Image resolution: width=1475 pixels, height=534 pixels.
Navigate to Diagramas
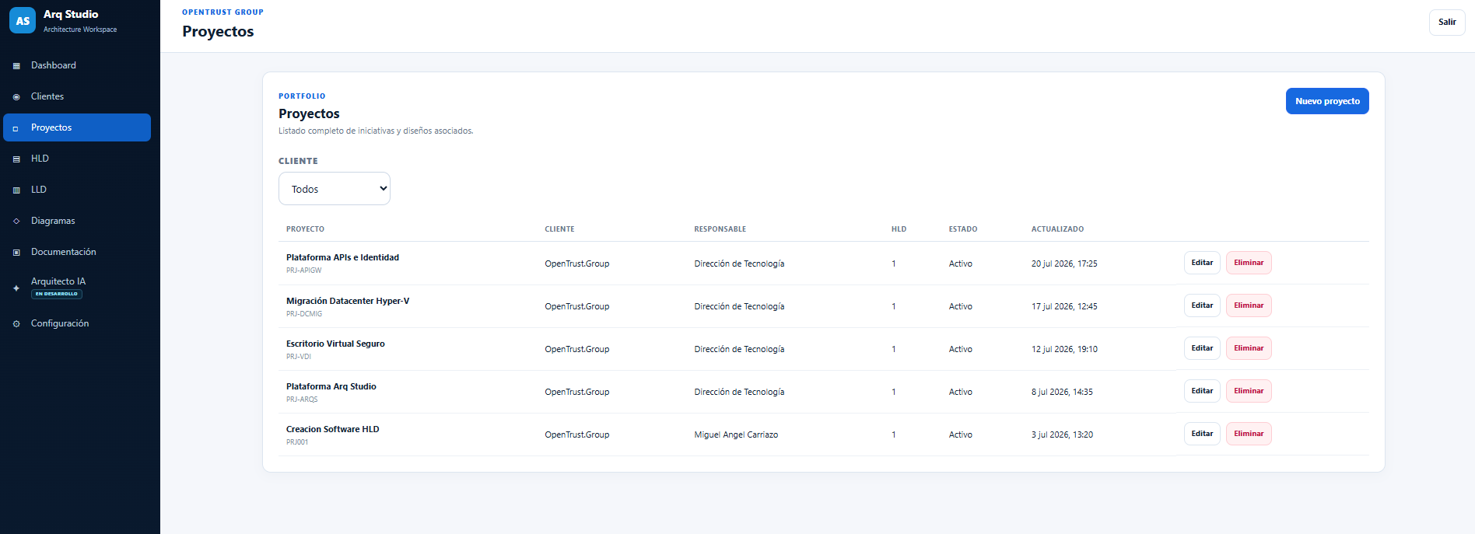point(77,221)
